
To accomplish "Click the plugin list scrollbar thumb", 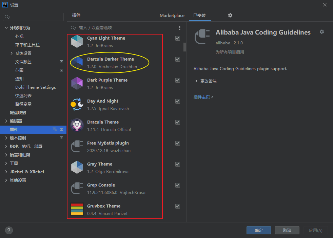I will [185, 47].
